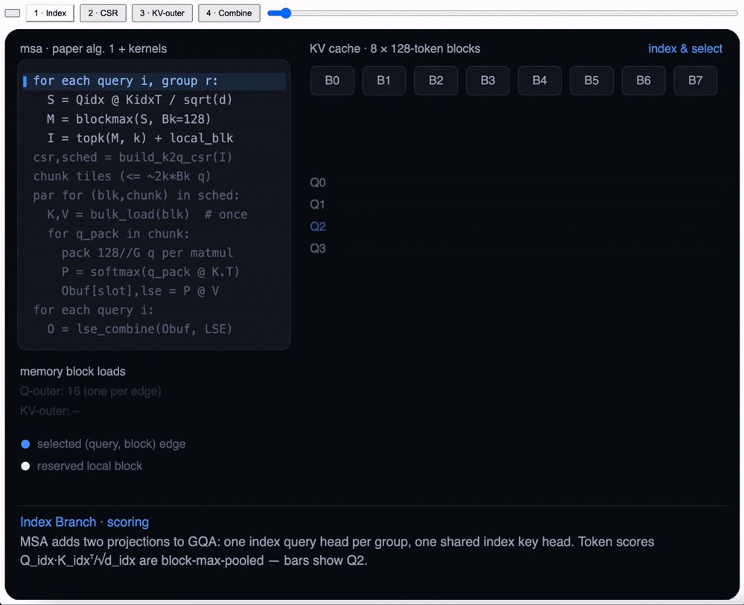Click the 'Index Branch · scoring' heading
744x605 pixels.
pos(84,522)
